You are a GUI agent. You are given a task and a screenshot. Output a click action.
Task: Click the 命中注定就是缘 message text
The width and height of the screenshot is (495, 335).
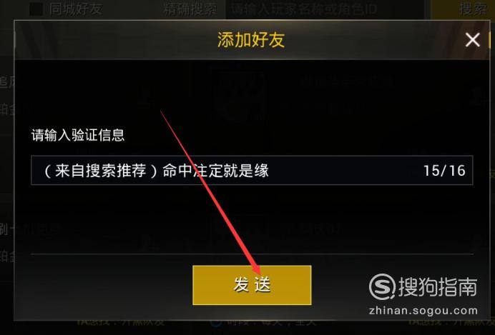click(x=215, y=171)
